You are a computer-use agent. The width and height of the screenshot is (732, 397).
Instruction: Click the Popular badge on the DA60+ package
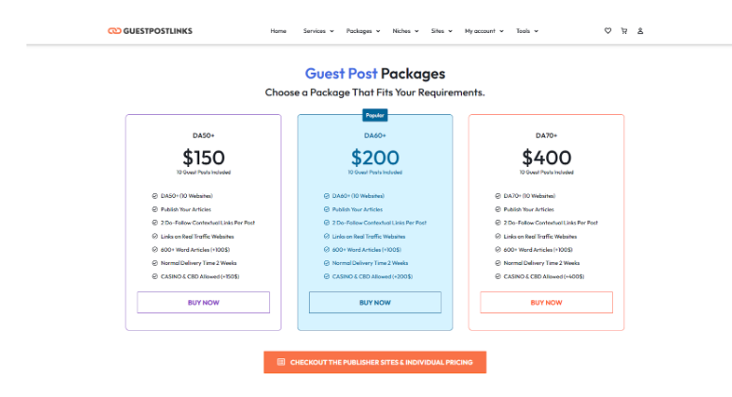click(375, 115)
